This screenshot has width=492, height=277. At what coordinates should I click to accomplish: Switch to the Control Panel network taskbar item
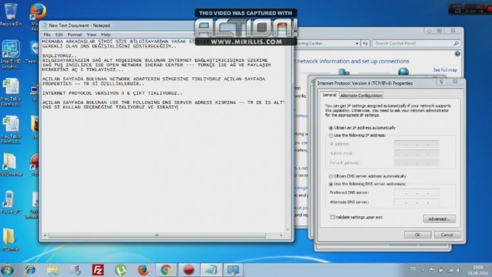coord(234,270)
